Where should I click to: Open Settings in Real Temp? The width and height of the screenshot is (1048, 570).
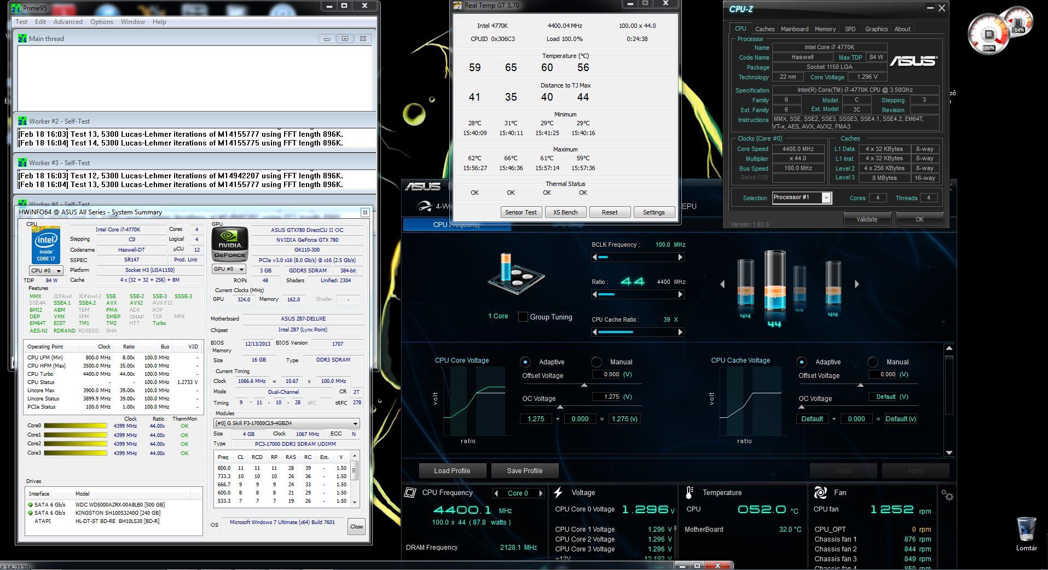coord(654,212)
